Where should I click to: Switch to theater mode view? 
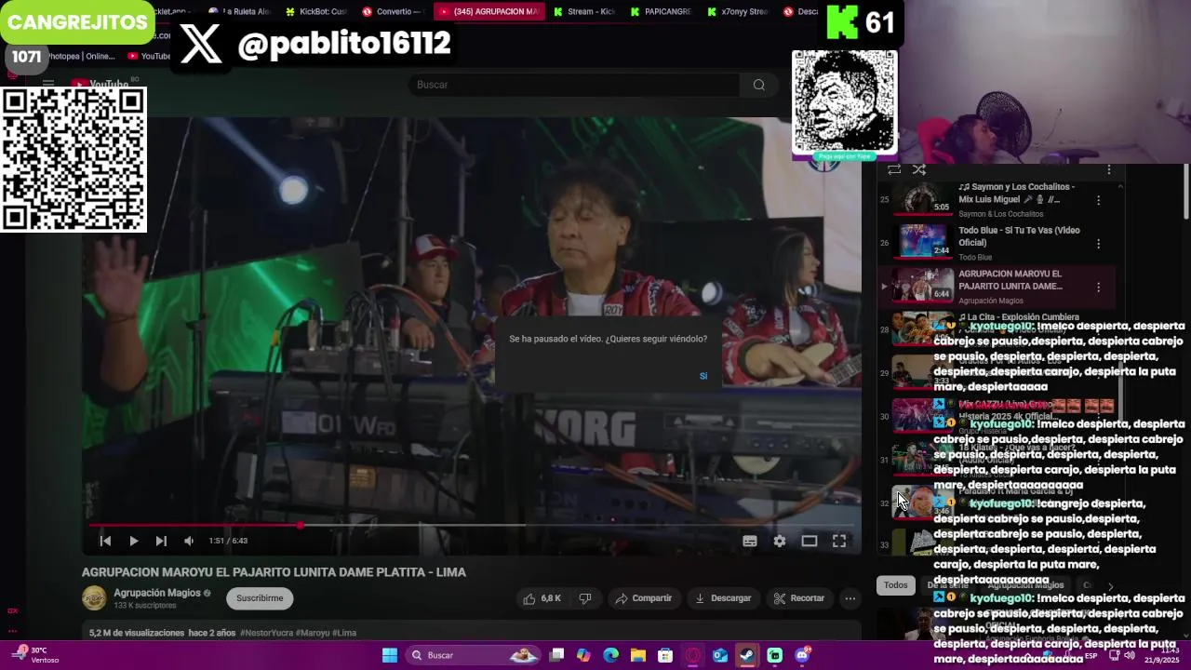tap(810, 541)
